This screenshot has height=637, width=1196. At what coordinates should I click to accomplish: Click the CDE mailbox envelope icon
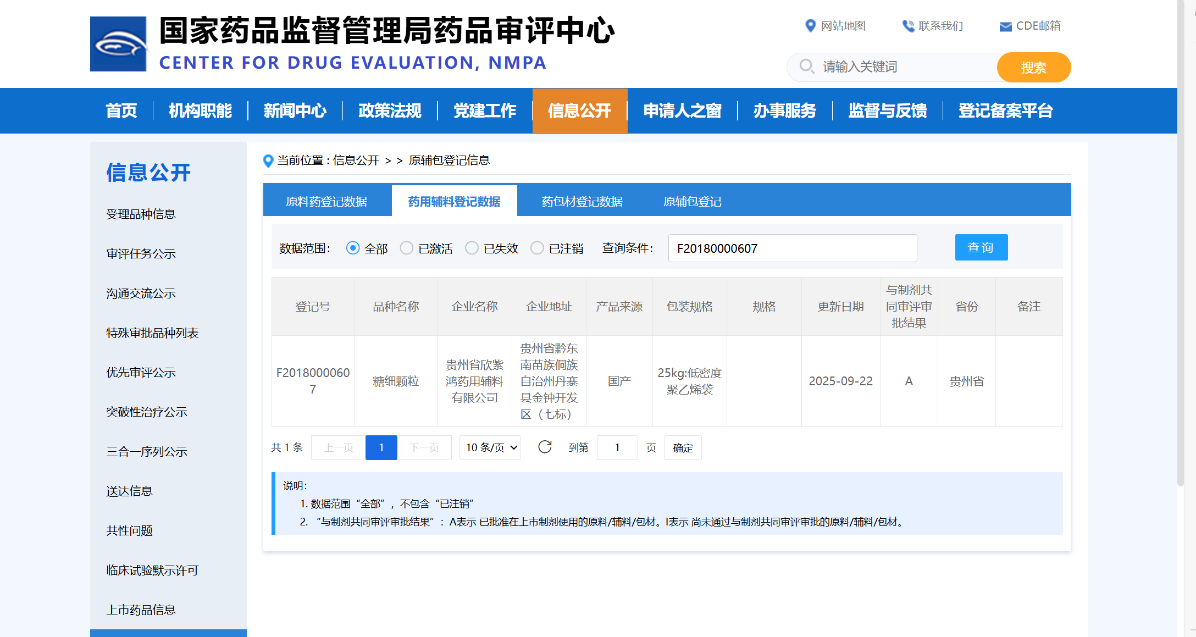(x=1005, y=26)
